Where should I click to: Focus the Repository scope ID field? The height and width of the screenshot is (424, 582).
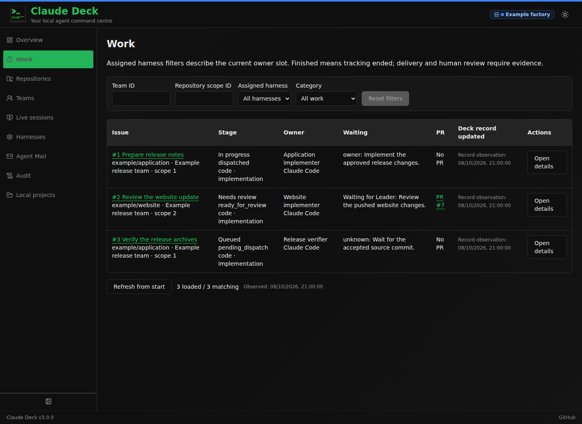204,99
